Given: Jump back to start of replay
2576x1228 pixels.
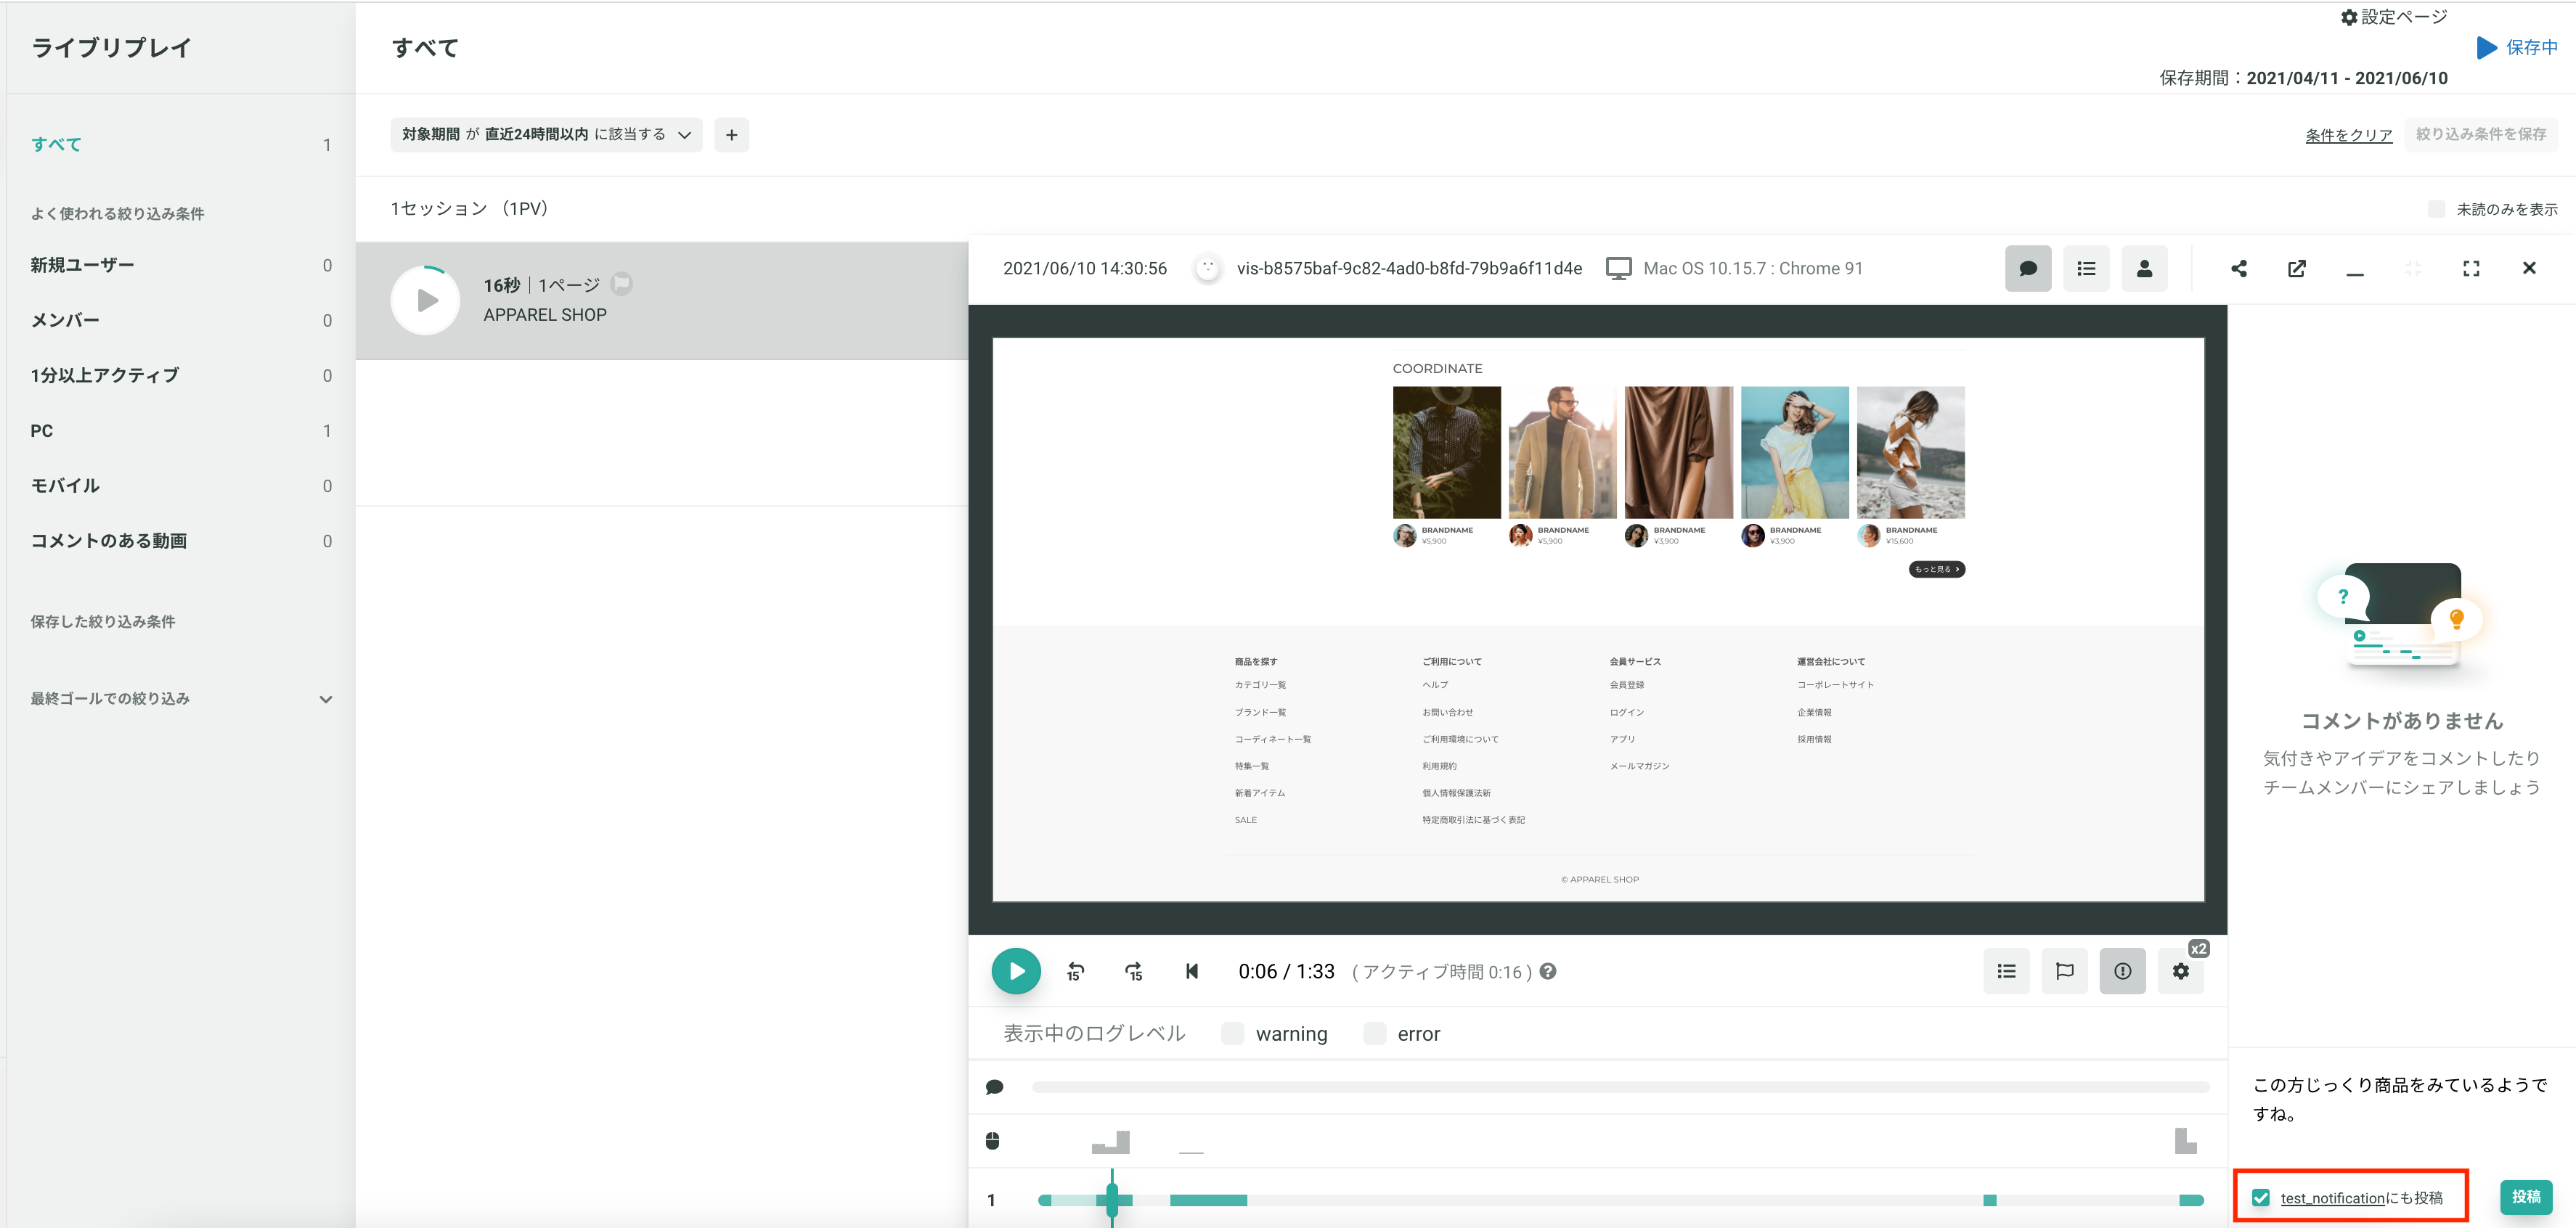Looking at the screenshot, I should pyautogui.click(x=1192, y=971).
